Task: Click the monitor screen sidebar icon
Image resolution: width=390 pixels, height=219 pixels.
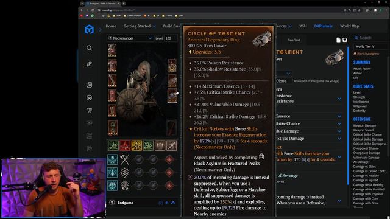Action: 89,123
